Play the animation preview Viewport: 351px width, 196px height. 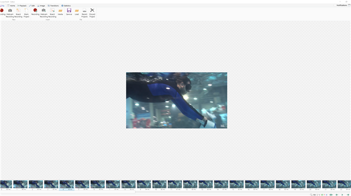tap(342, 194)
